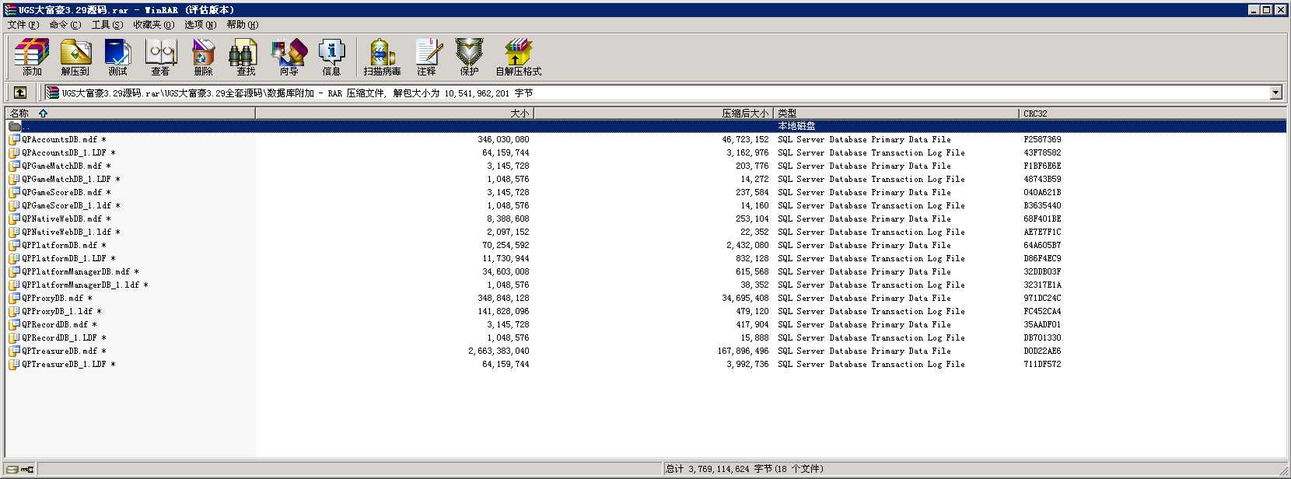Open the 帮助(H) menu

click(243, 25)
